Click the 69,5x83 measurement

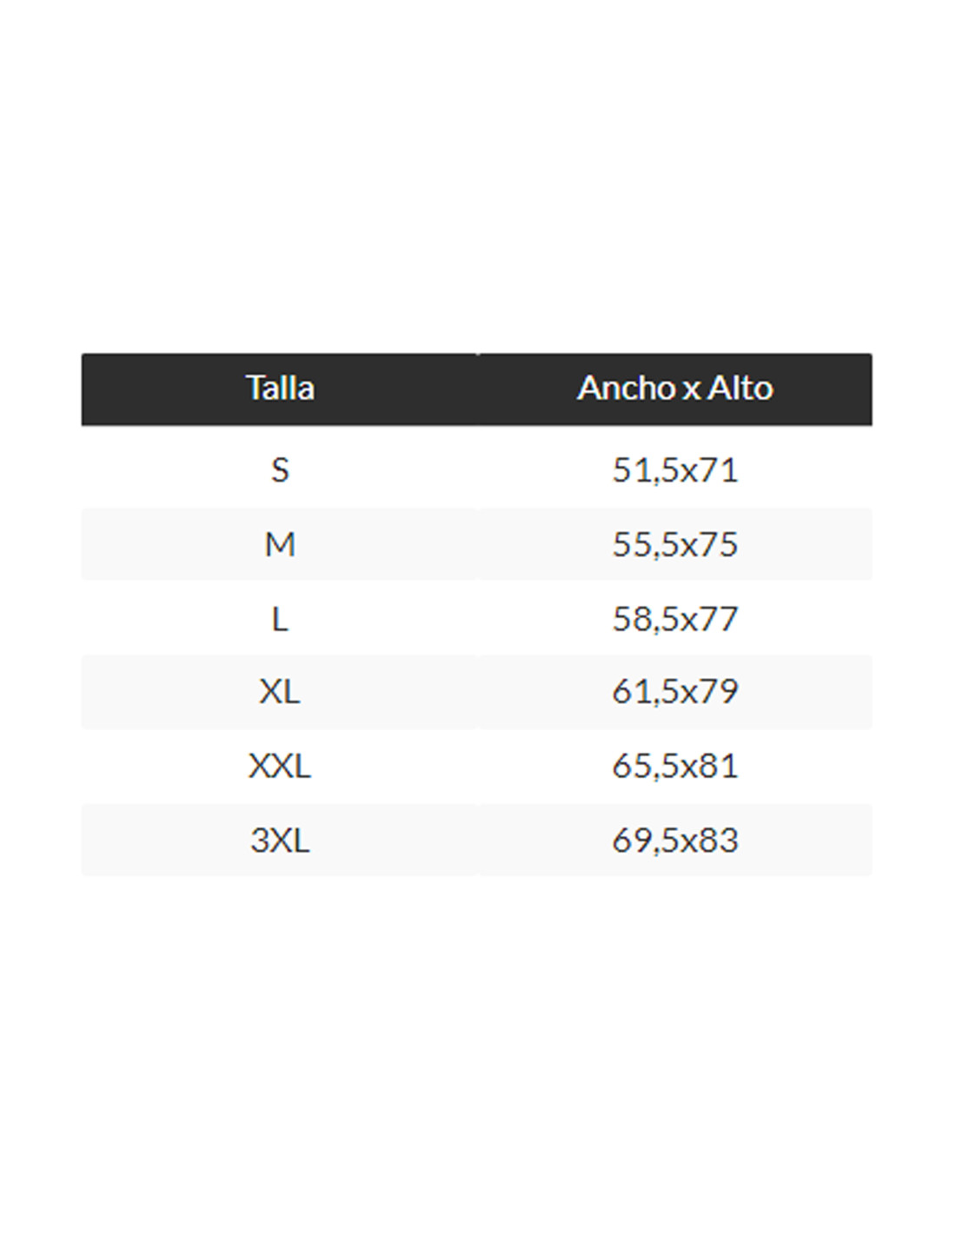pos(674,841)
